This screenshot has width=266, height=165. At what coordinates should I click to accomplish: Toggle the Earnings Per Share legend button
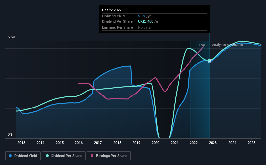109,156
